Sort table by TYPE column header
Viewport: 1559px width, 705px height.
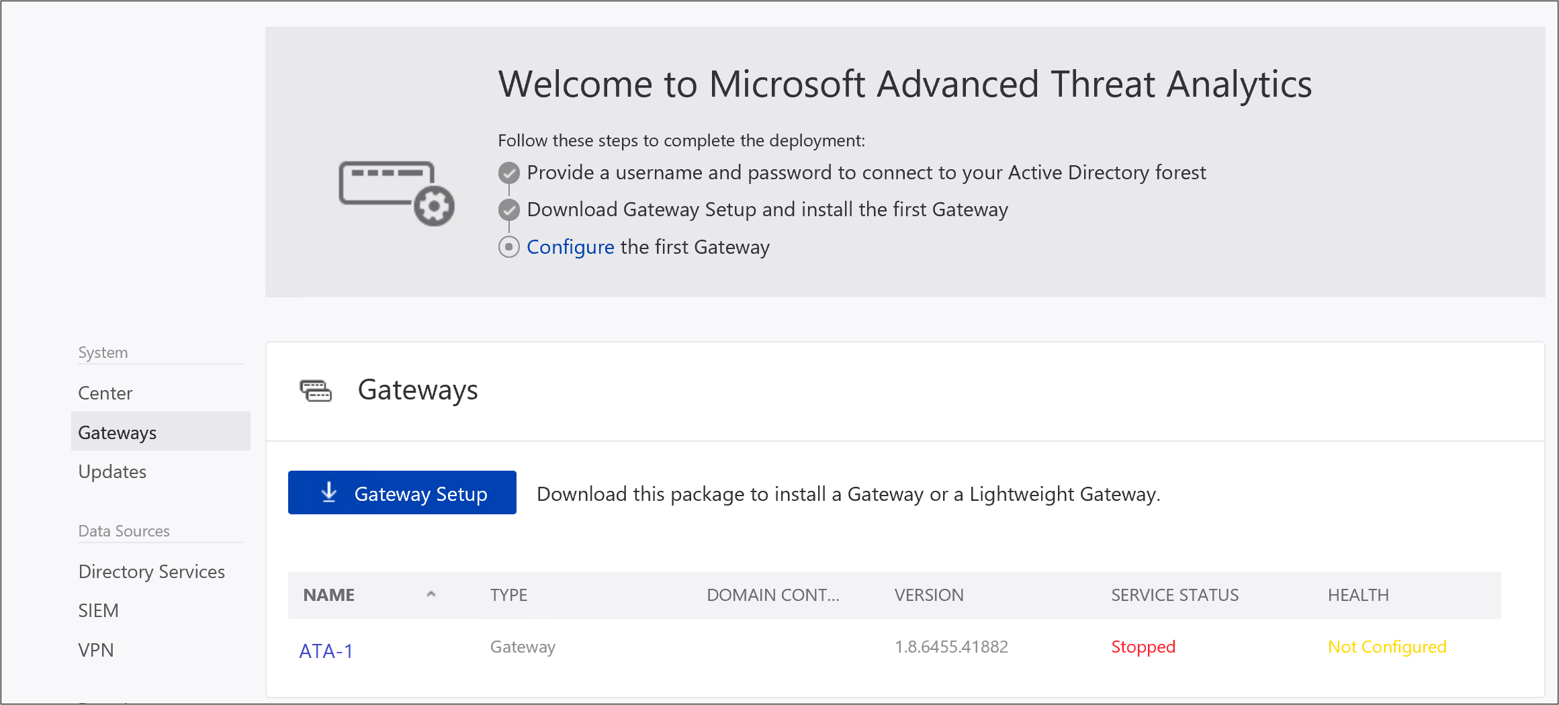(x=508, y=595)
